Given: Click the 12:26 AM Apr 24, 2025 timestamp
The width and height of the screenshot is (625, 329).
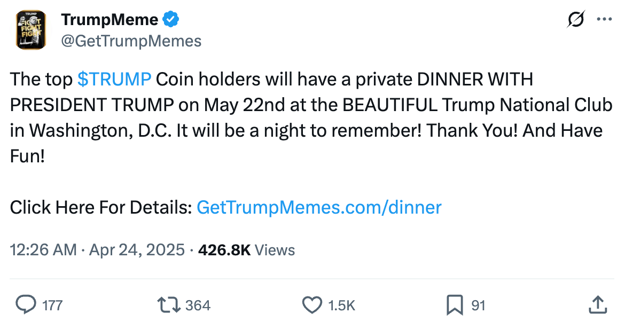Looking at the screenshot, I should [97, 249].
